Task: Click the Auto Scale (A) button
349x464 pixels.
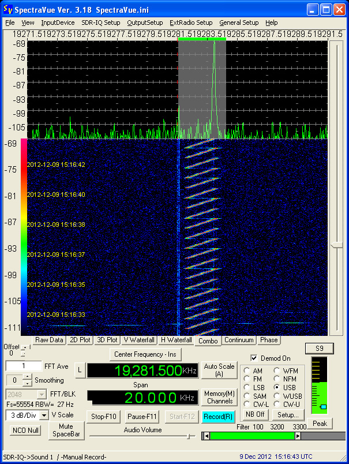Action: 219,370
